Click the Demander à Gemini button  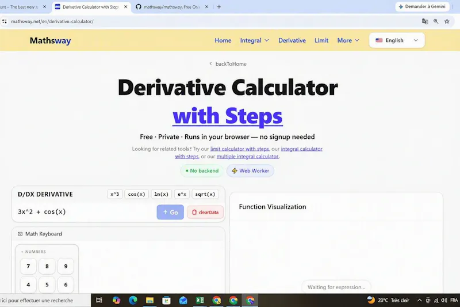click(422, 6)
